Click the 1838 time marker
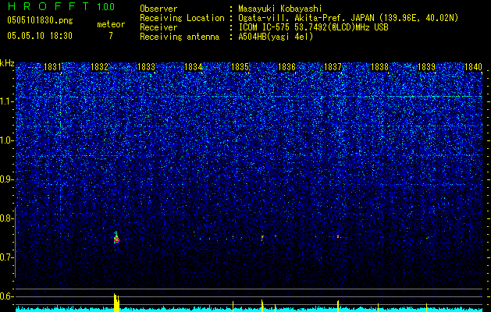 [x=379, y=66]
